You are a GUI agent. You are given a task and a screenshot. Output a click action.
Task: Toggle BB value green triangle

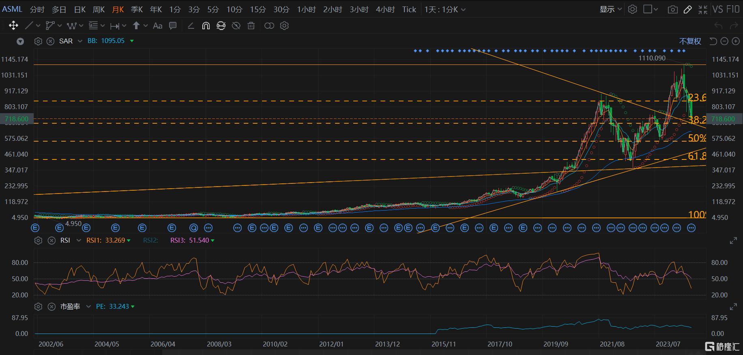click(132, 41)
